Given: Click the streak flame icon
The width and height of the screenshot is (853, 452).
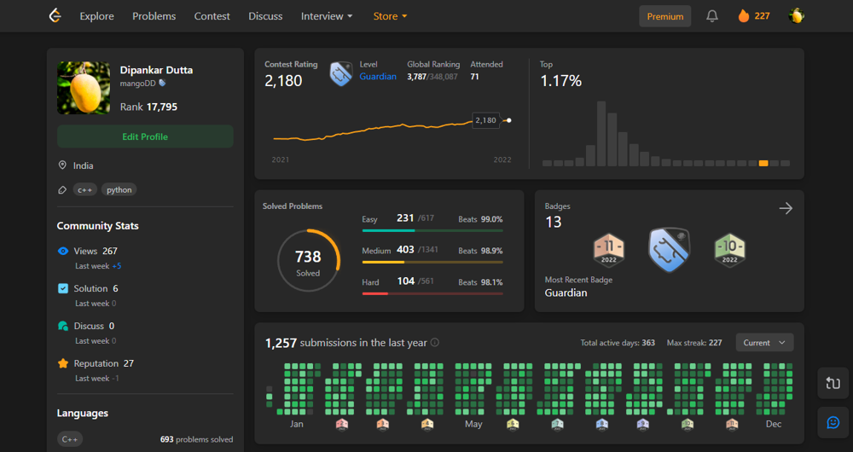Looking at the screenshot, I should 744,16.
